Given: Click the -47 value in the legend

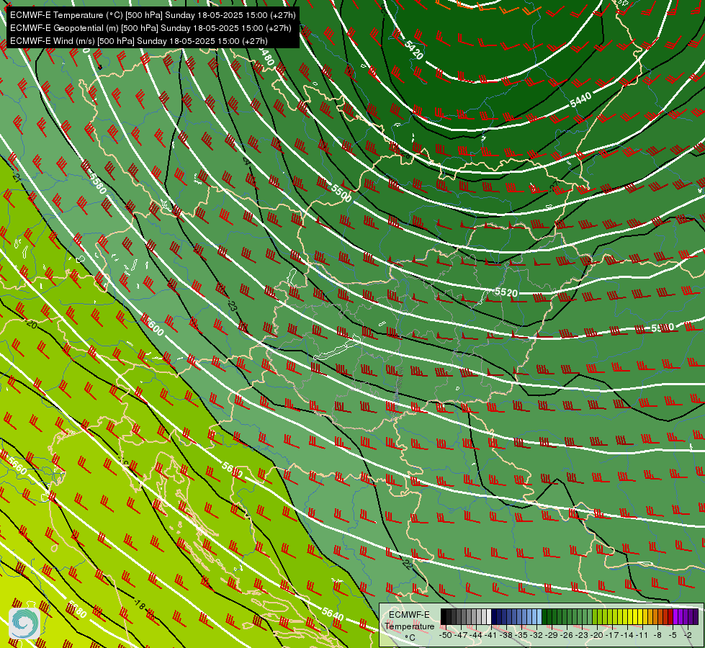Looking at the screenshot, I should pos(461,635).
